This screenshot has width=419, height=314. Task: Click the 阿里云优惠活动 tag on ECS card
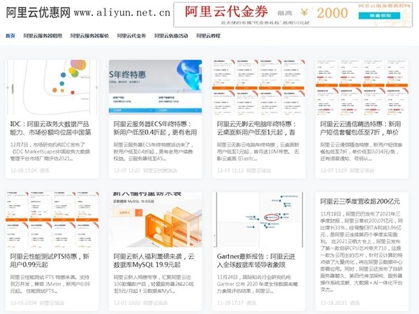[x=160, y=170]
